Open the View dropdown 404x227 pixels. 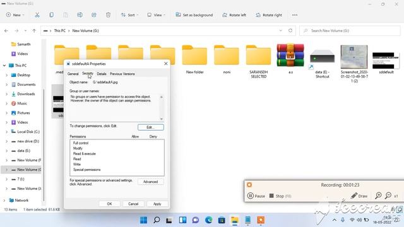(x=156, y=15)
